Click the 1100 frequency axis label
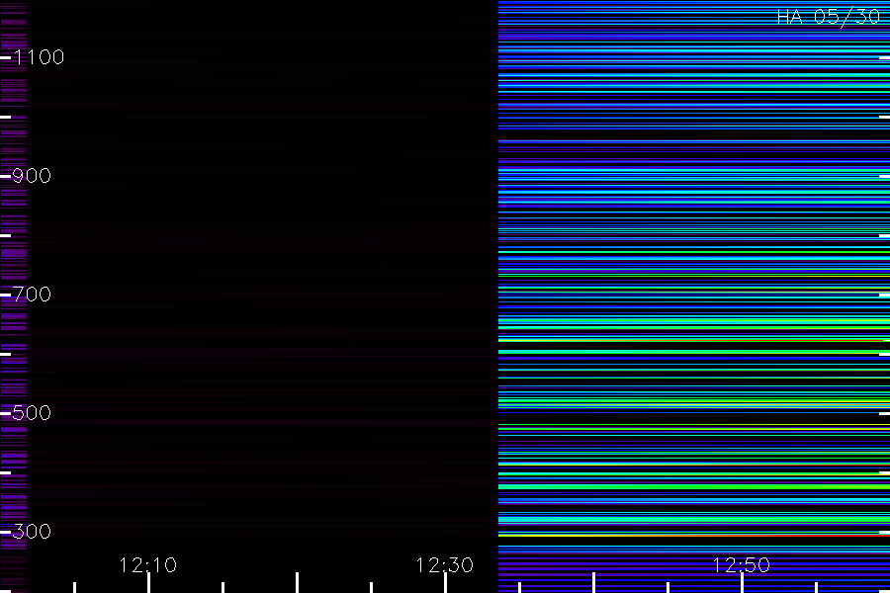The width and height of the screenshot is (890, 593). [39, 57]
